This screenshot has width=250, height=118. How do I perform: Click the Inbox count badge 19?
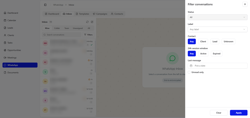click(x=50, y=22)
